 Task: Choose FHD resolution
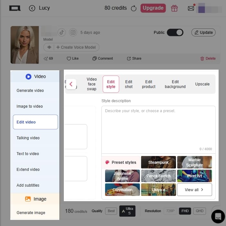(x=185, y=211)
